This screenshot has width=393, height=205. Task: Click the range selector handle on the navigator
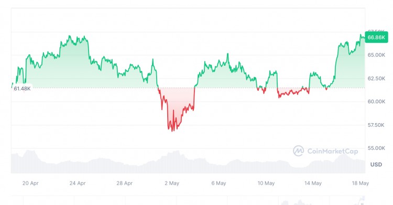(362, 204)
